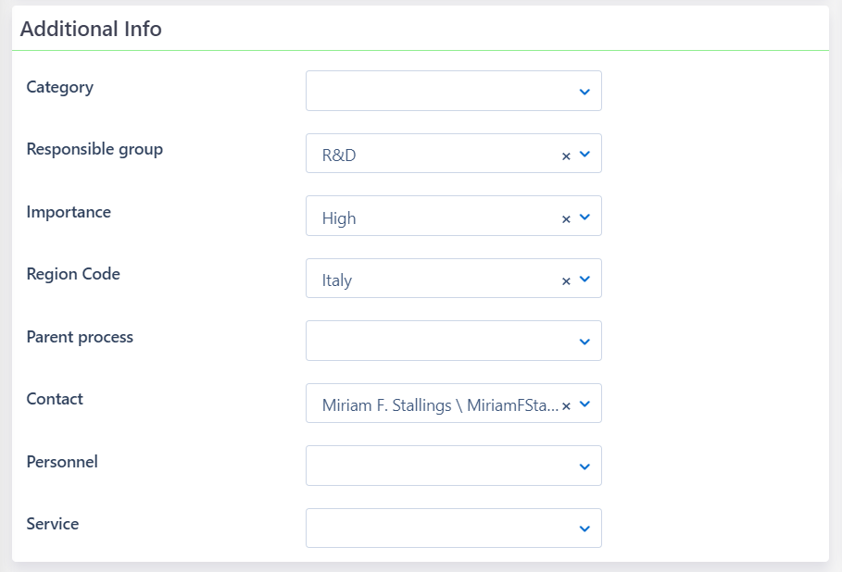Open the Category dropdown chevron

[x=584, y=92]
